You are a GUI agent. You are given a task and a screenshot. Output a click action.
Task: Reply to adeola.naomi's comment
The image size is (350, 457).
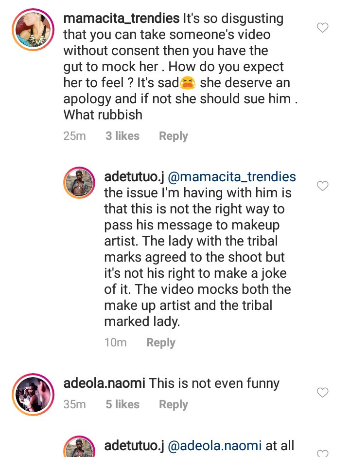173,404
